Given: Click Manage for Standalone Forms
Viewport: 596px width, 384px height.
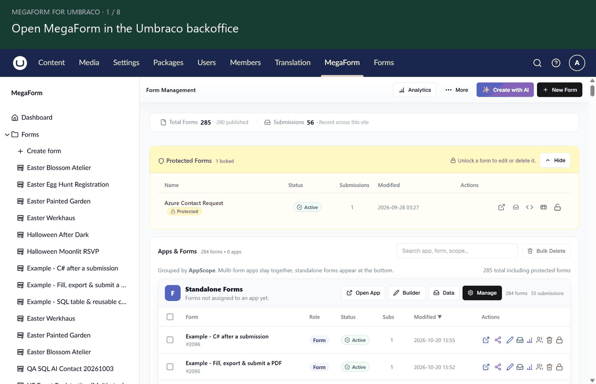Looking at the screenshot, I should (x=482, y=293).
